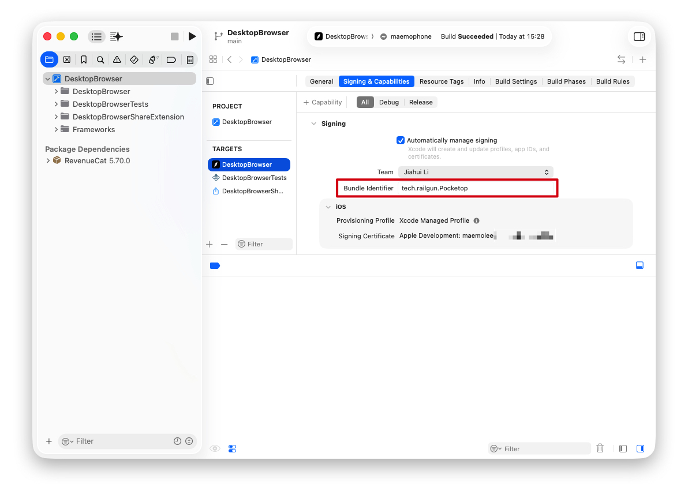Open the Issue navigator warning triangle
688x502 pixels.
[117, 59]
